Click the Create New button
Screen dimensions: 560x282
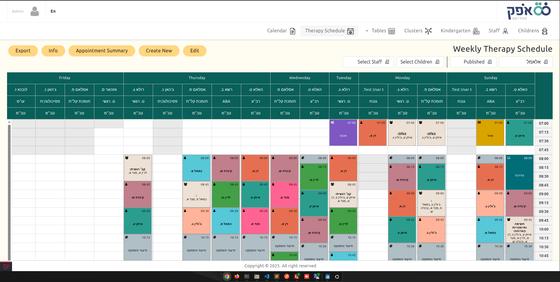pos(159,51)
